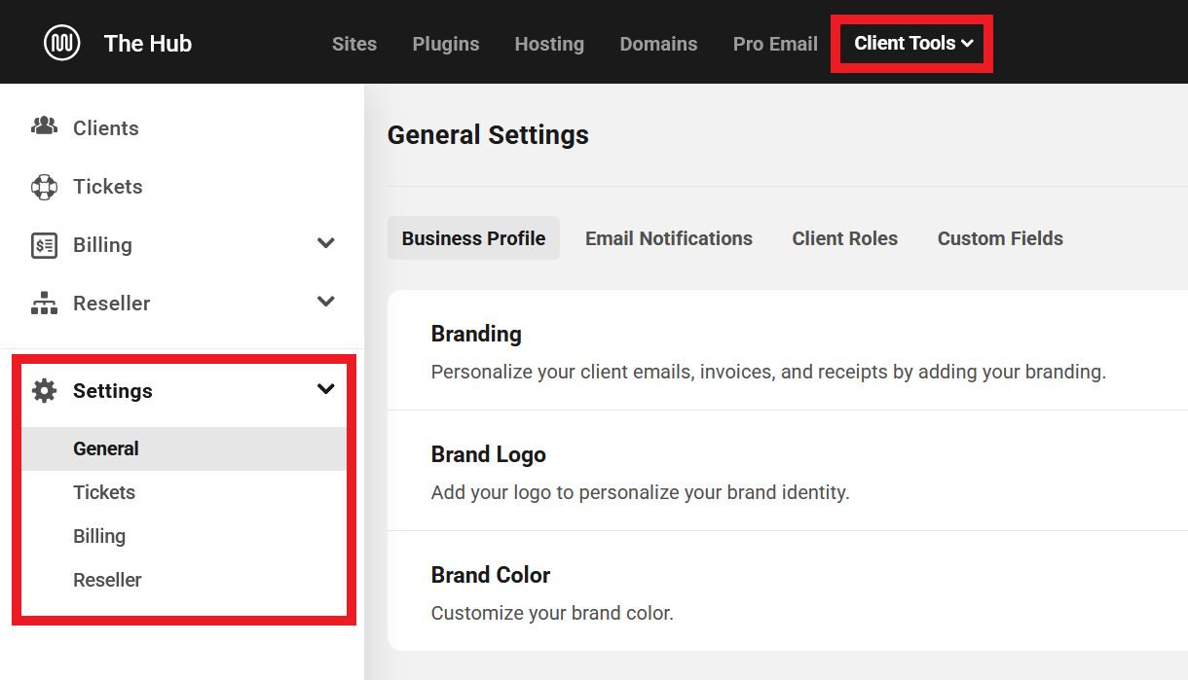Expand the Billing section with its chevron
Screen dimensions: 1188x680
[326, 243]
